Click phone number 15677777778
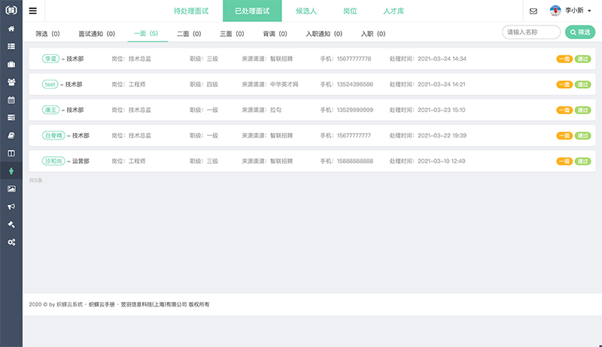Screen dimensions: 602x347 (354, 59)
